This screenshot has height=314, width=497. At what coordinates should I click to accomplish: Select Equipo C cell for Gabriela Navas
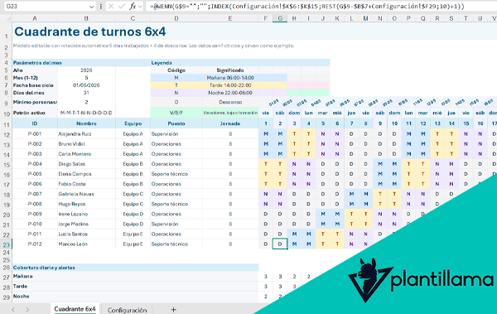click(x=133, y=194)
